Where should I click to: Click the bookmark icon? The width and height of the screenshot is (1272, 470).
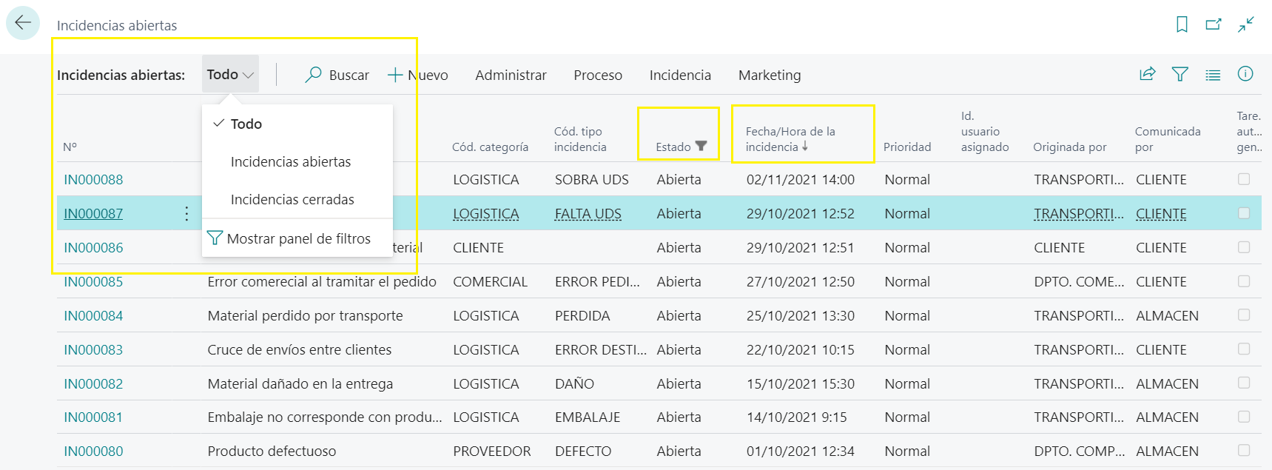[x=1182, y=24]
